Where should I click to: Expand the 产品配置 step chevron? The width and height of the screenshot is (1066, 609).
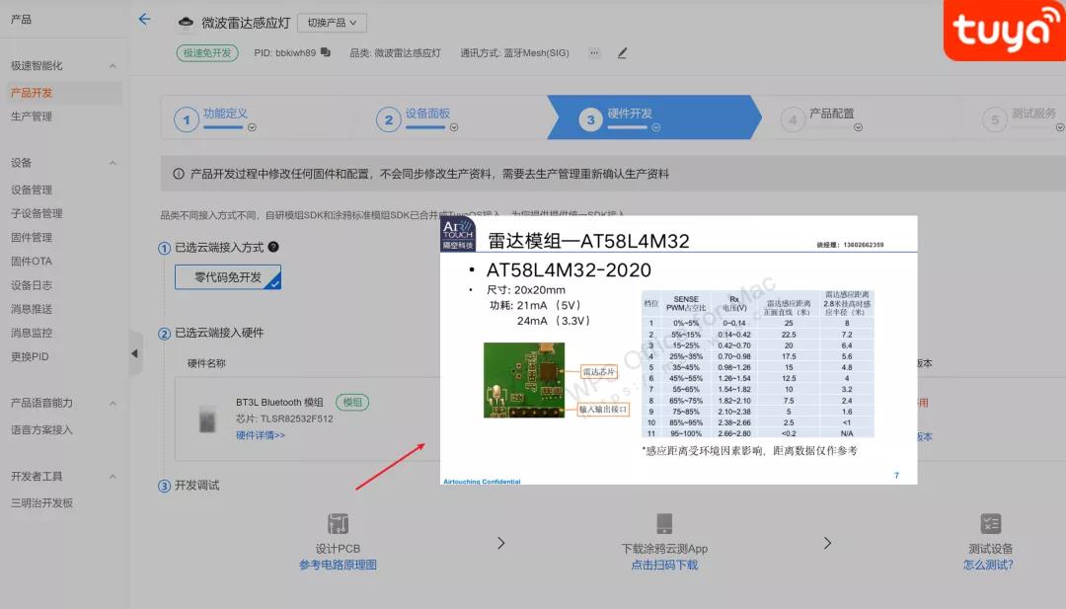[858, 127]
